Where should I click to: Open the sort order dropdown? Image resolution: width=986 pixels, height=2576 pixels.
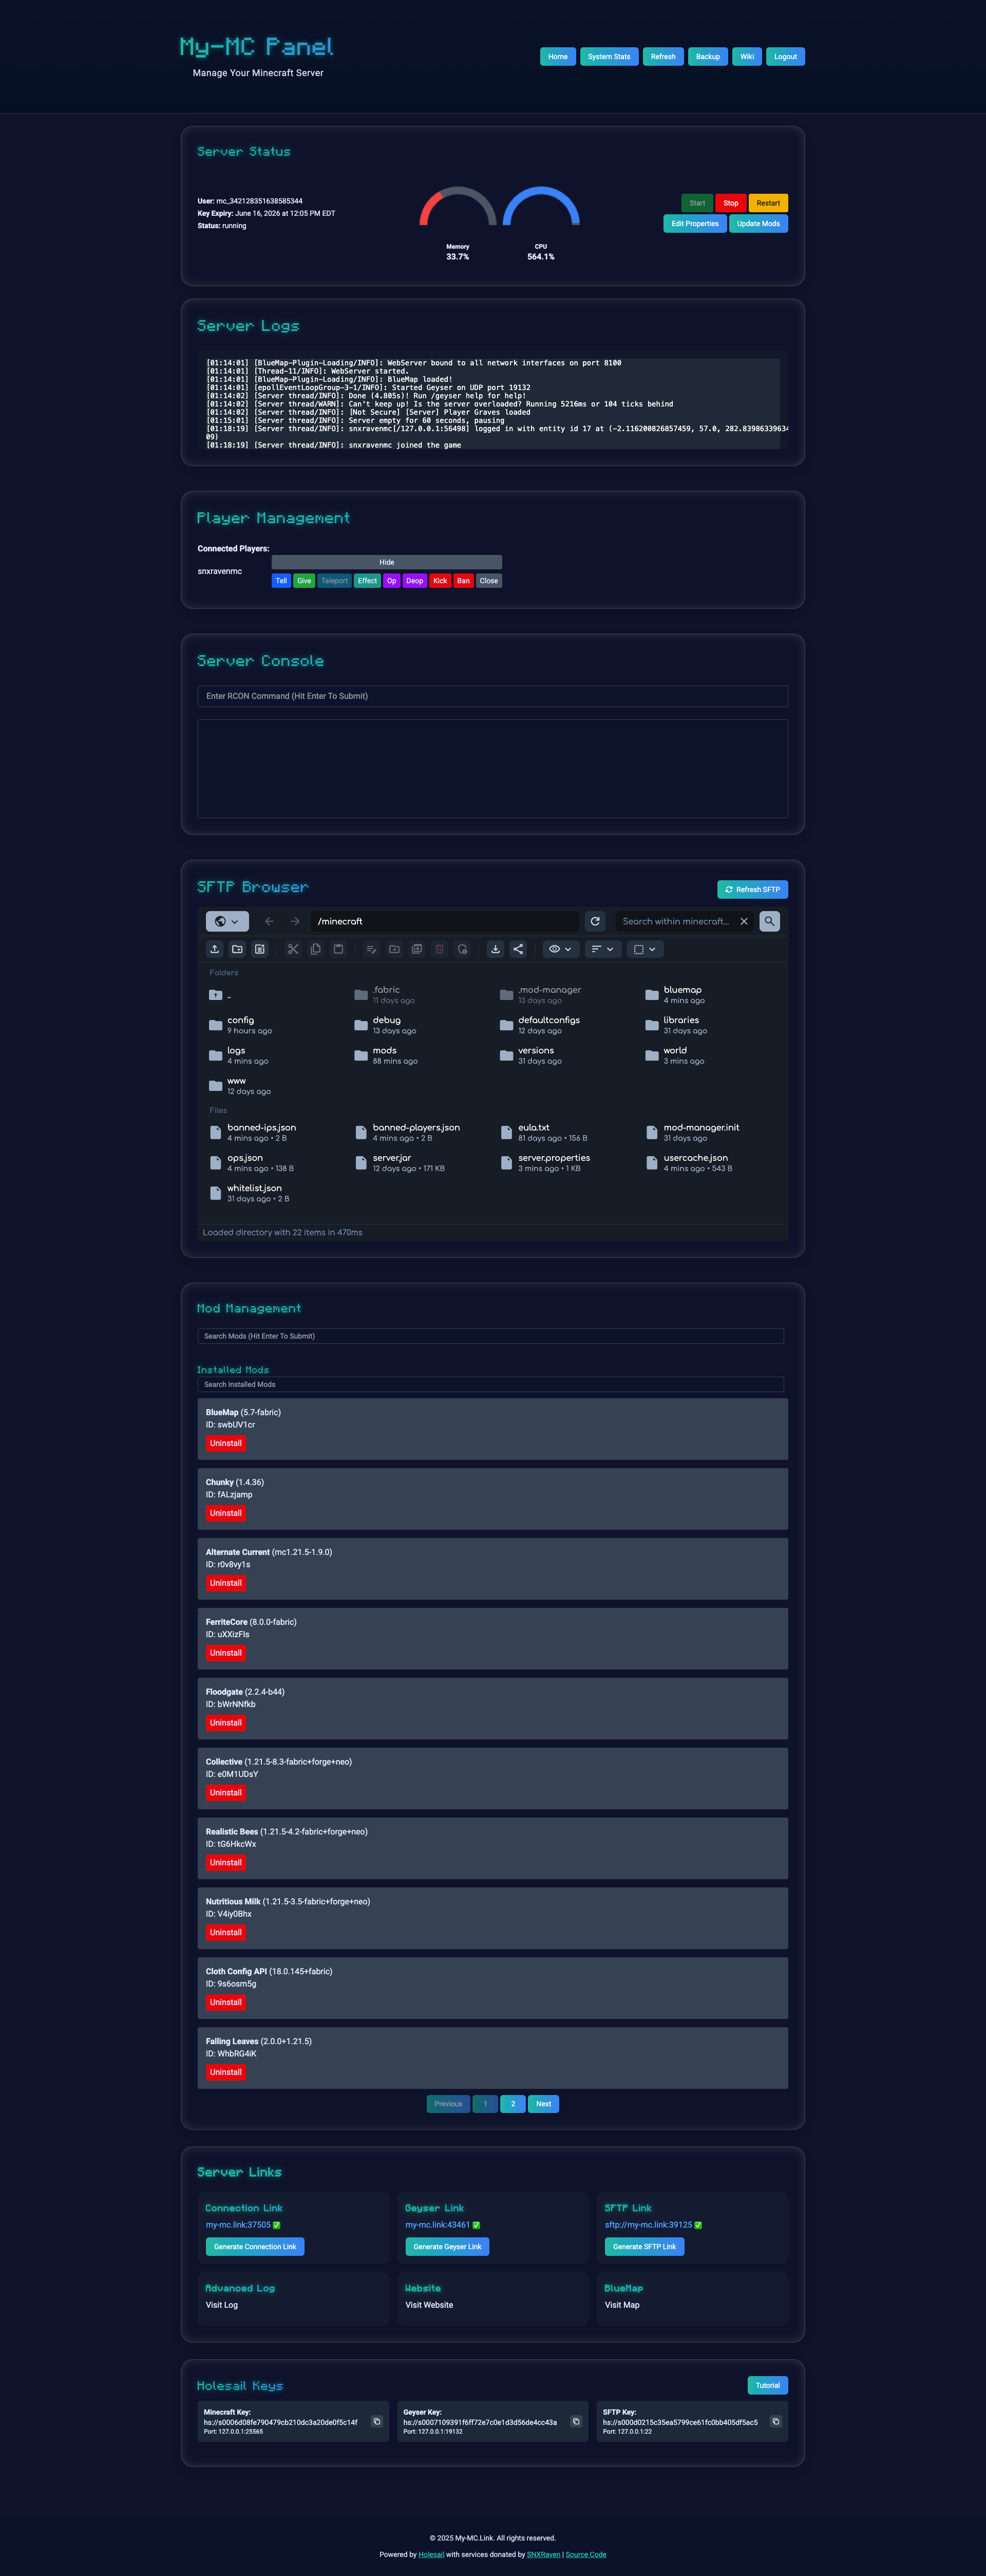(x=602, y=949)
